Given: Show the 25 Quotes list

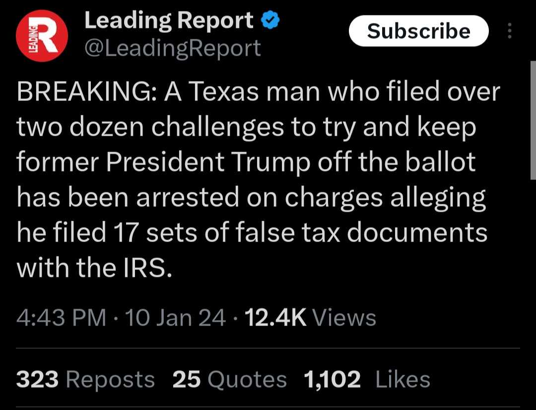Looking at the screenshot, I should 229,380.
